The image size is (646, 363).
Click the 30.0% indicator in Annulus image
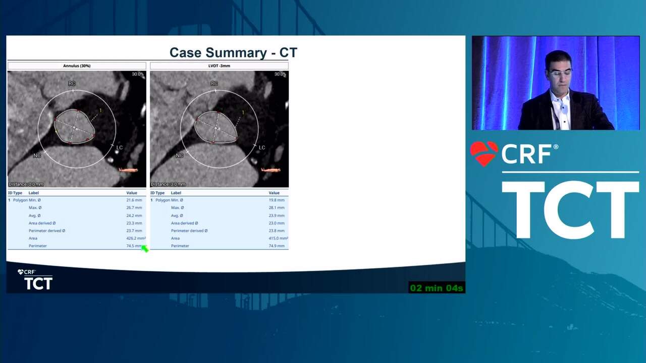click(138, 74)
